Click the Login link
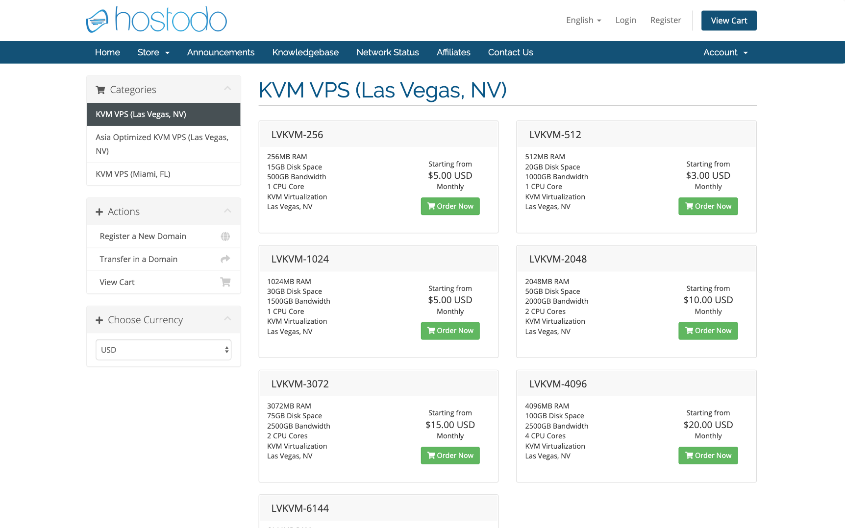Screen dimensions: 845x528 coord(625,20)
